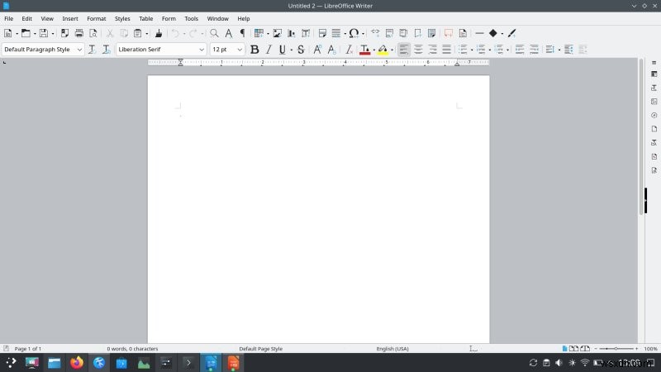Open the File menu
This screenshot has height=372, width=661.
tap(9, 18)
